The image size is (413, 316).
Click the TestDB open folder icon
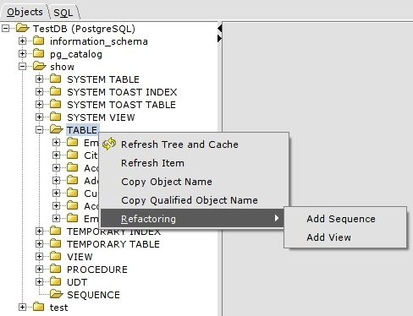(x=23, y=28)
